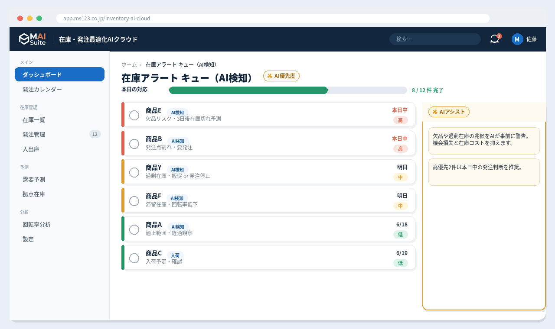Click the 明日 due label on 商品Y
The width and height of the screenshot is (555, 329).
coord(402,167)
